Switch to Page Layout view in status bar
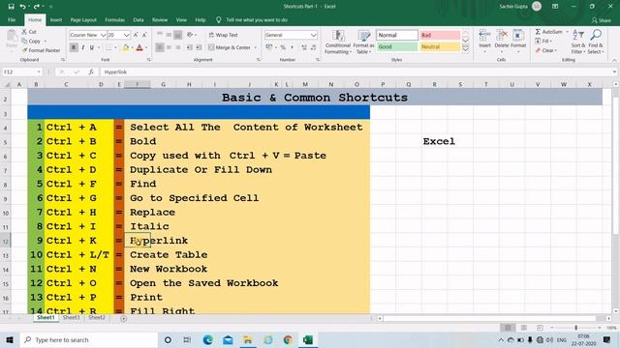Screen dimensions: 620x348 coord(524,328)
